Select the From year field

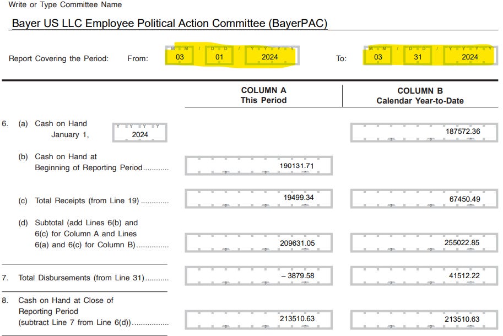269,57
